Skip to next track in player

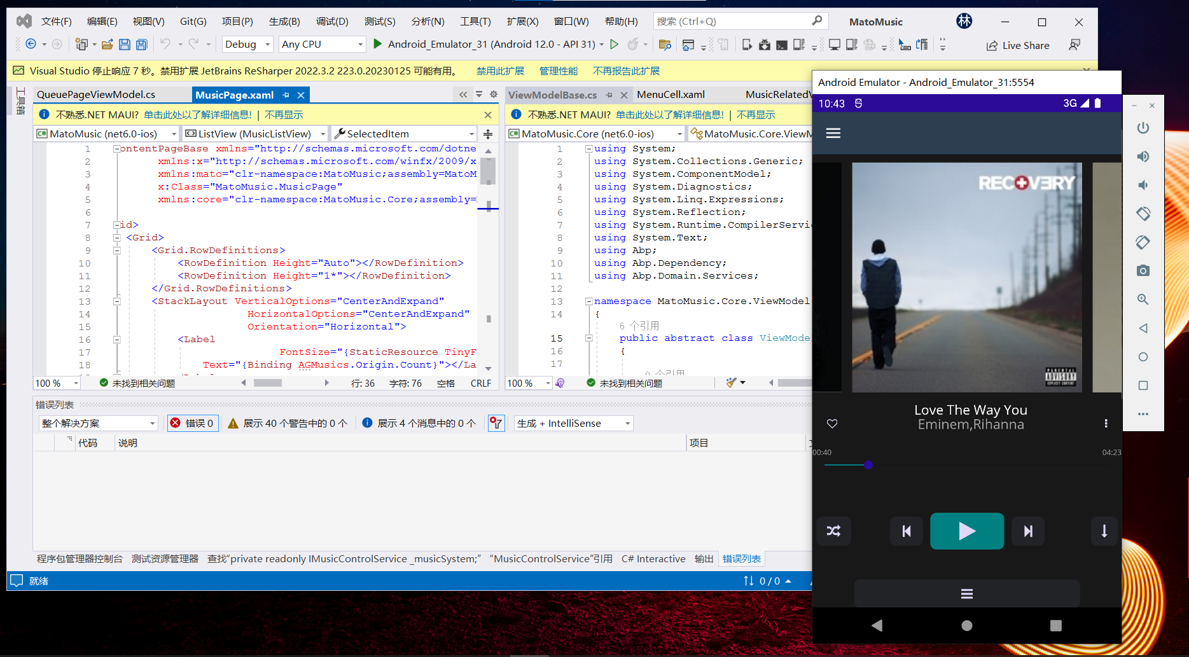(x=1027, y=531)
